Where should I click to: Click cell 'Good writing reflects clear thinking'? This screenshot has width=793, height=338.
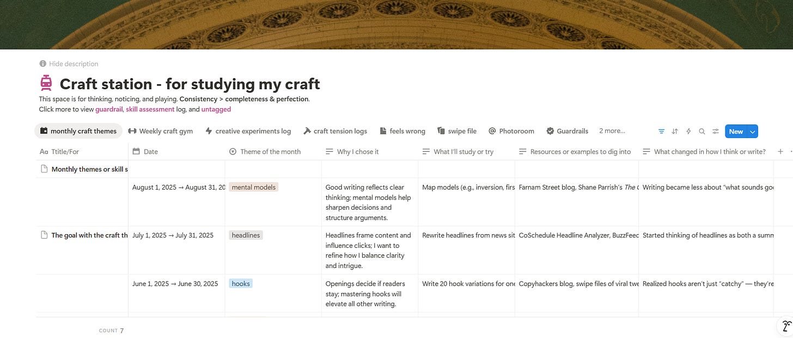370,202
